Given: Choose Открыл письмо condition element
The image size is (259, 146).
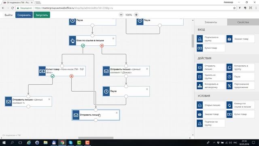Looking at the screenshot, I should pos(211,105).
